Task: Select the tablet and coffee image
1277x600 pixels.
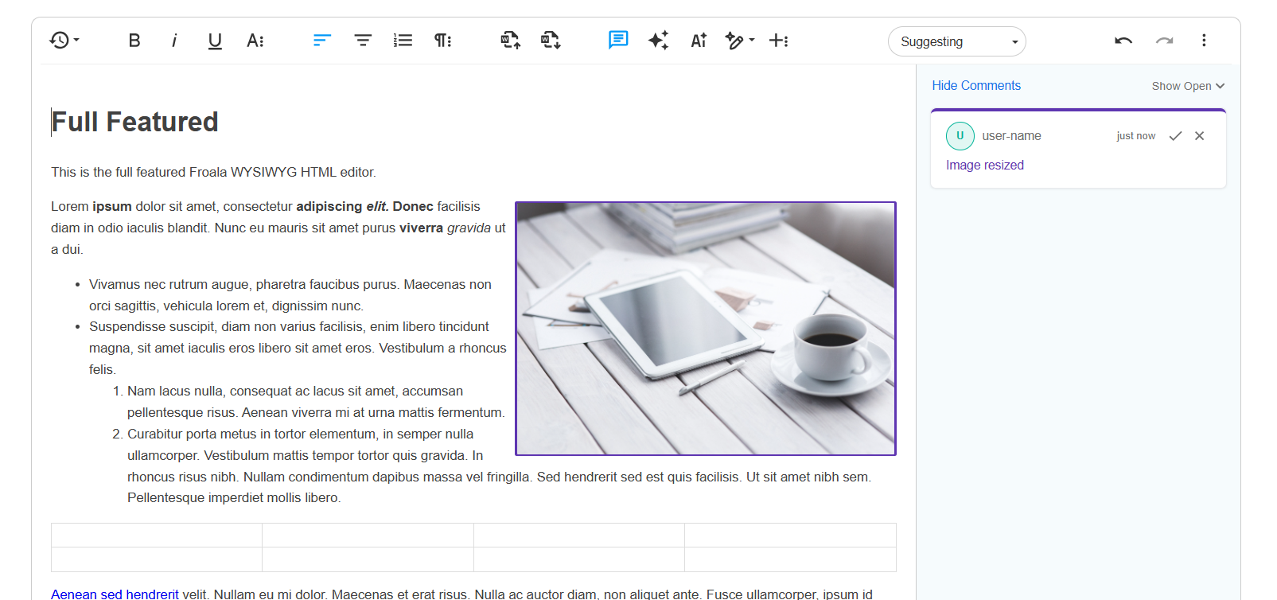Action: pyautogui.click(x=706, y=329)
